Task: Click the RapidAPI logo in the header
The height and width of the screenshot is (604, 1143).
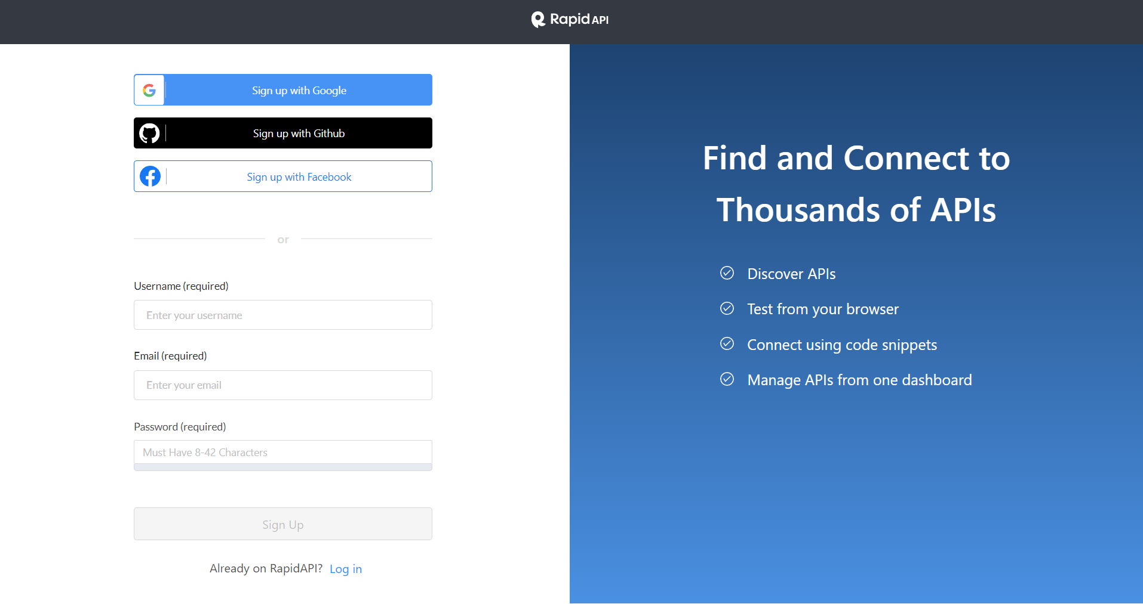Action: point(570,20)
